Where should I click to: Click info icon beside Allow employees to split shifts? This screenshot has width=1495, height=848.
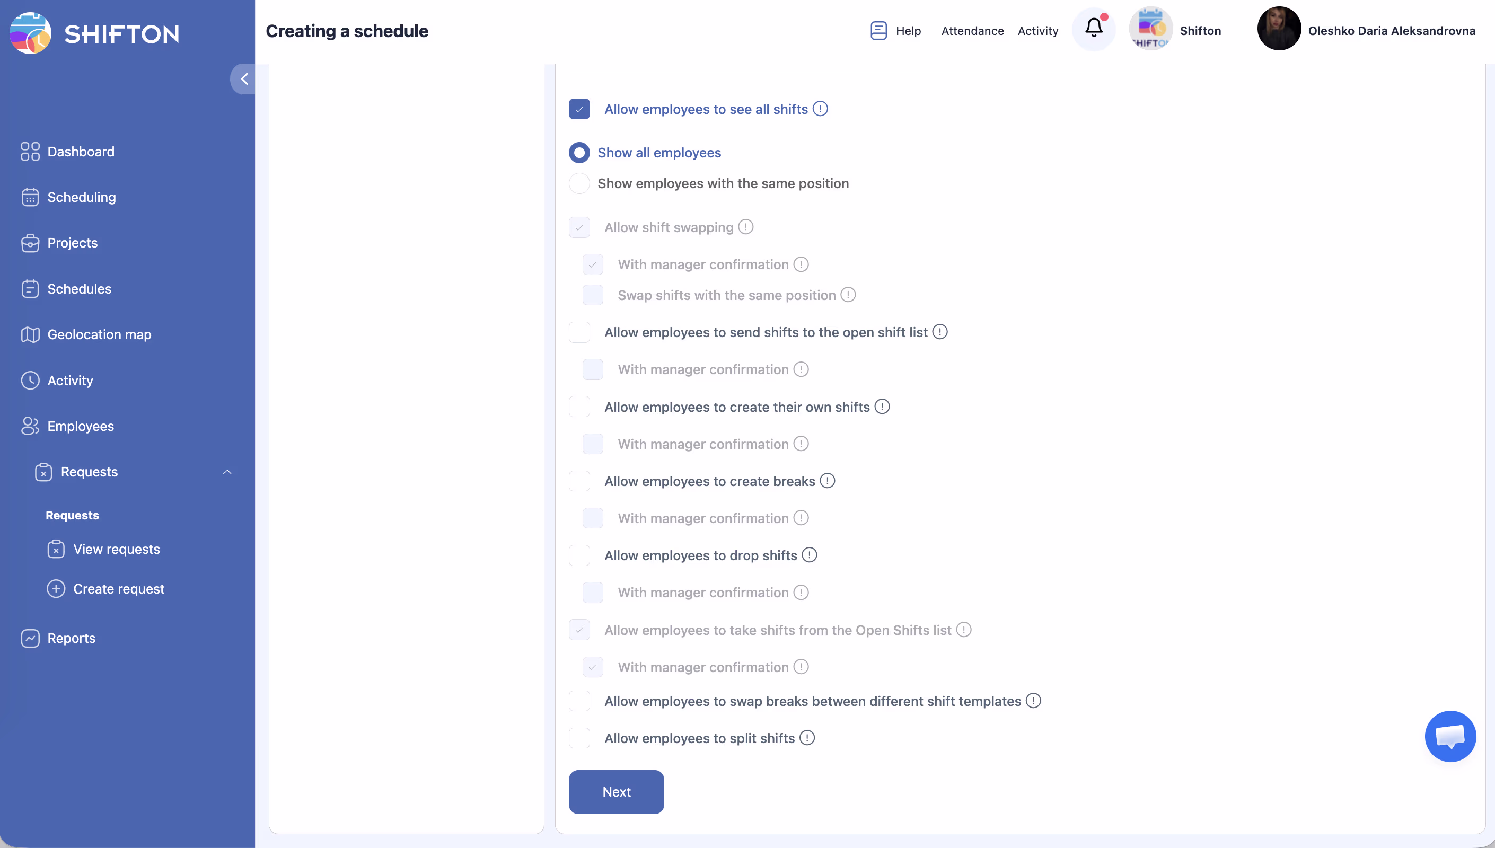pyautogui.click(x=807, y=738)
